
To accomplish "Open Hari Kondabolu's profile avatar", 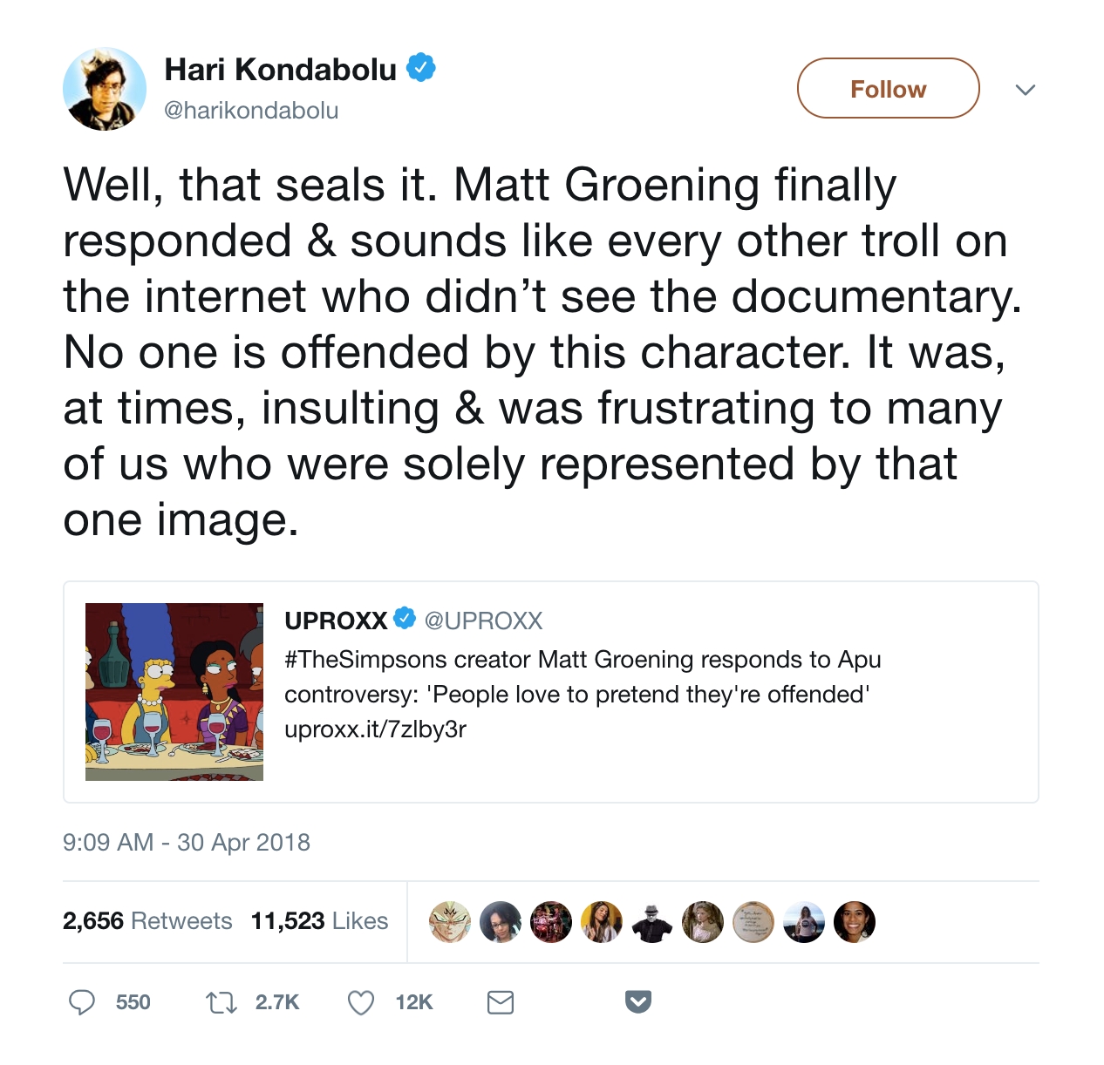I will click(x=105, y=89).
